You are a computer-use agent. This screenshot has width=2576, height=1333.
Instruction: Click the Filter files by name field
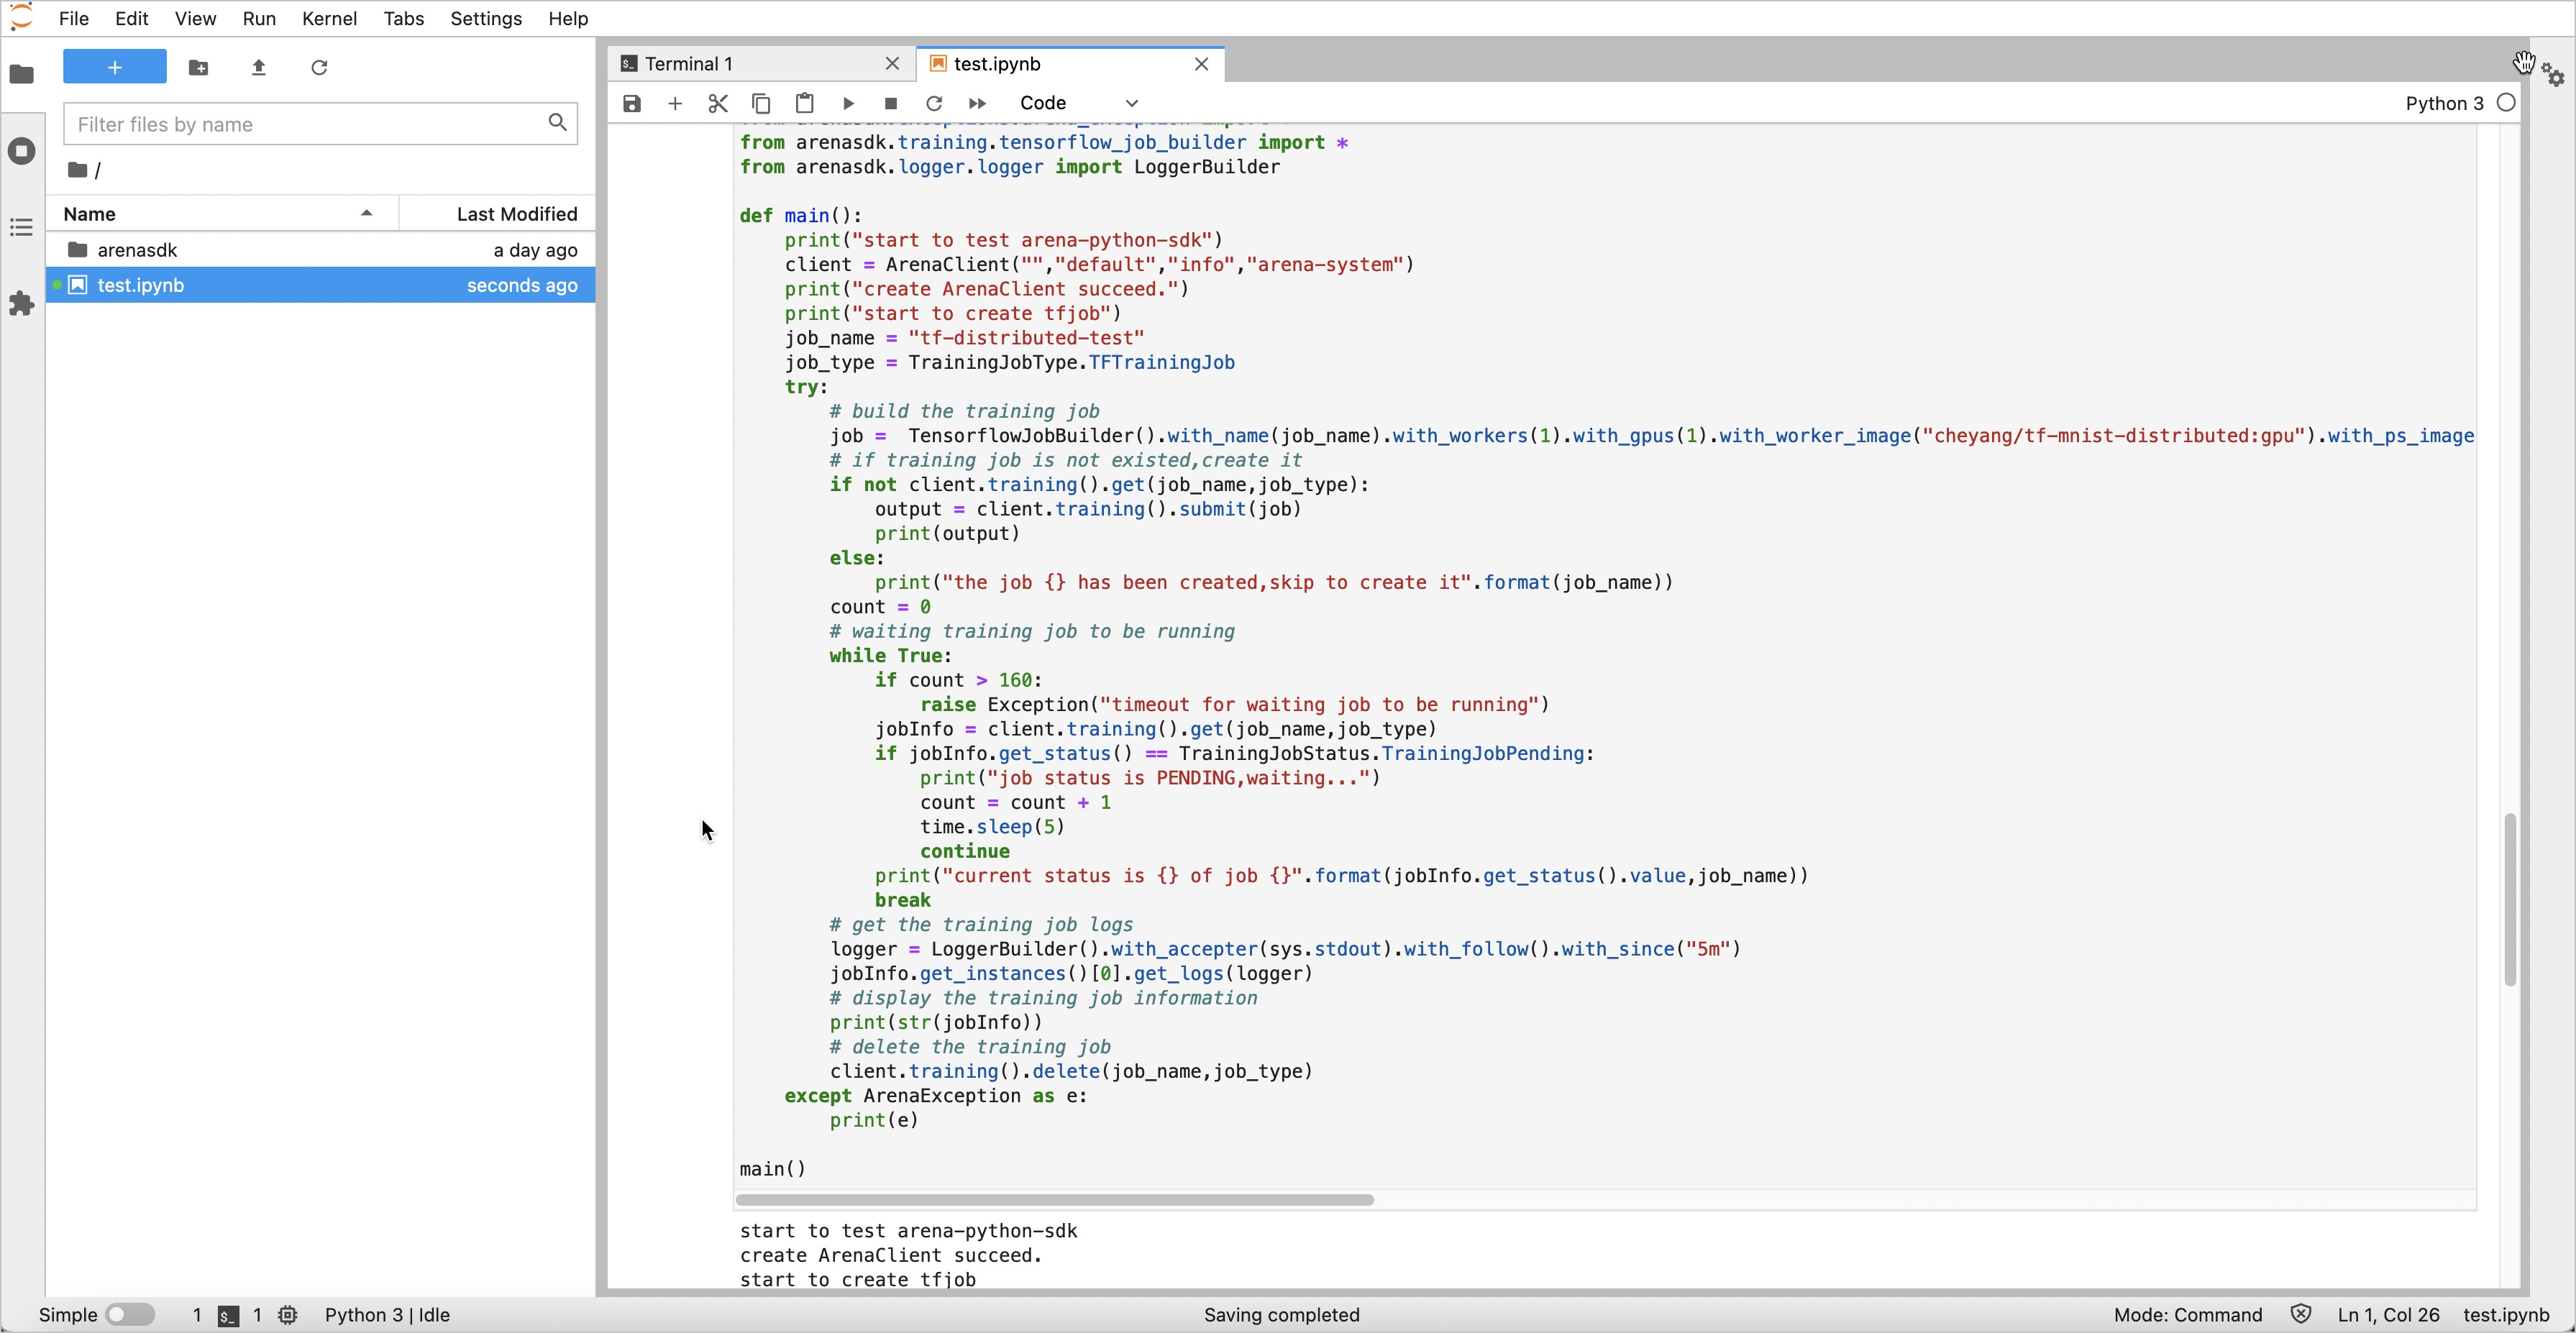tap(305, 124)
